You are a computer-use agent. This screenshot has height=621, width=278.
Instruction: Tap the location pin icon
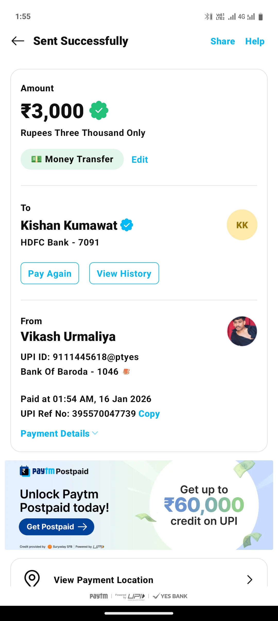tap(32, 578)
